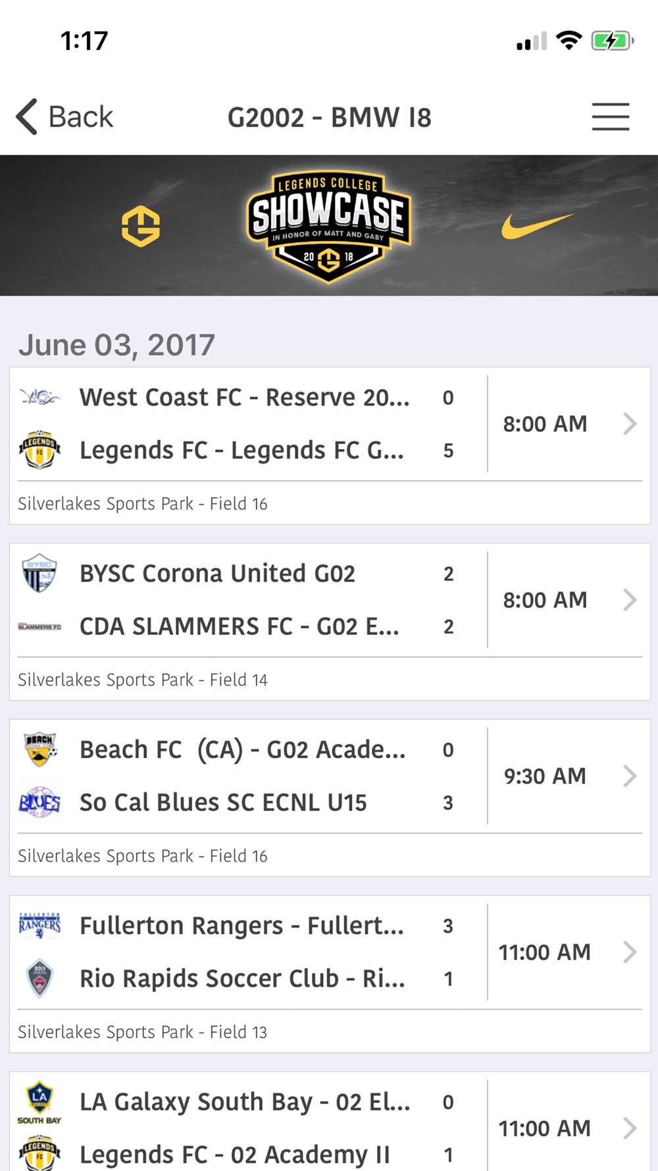
Task: Select the CDA SLAMMERS FC team row
Action: pyautogui.click(x=238, y=626)
